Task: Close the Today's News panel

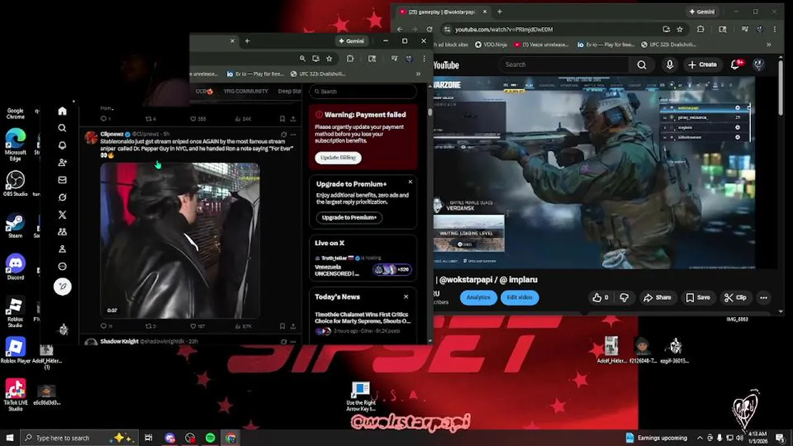Action: click(406, 297)
